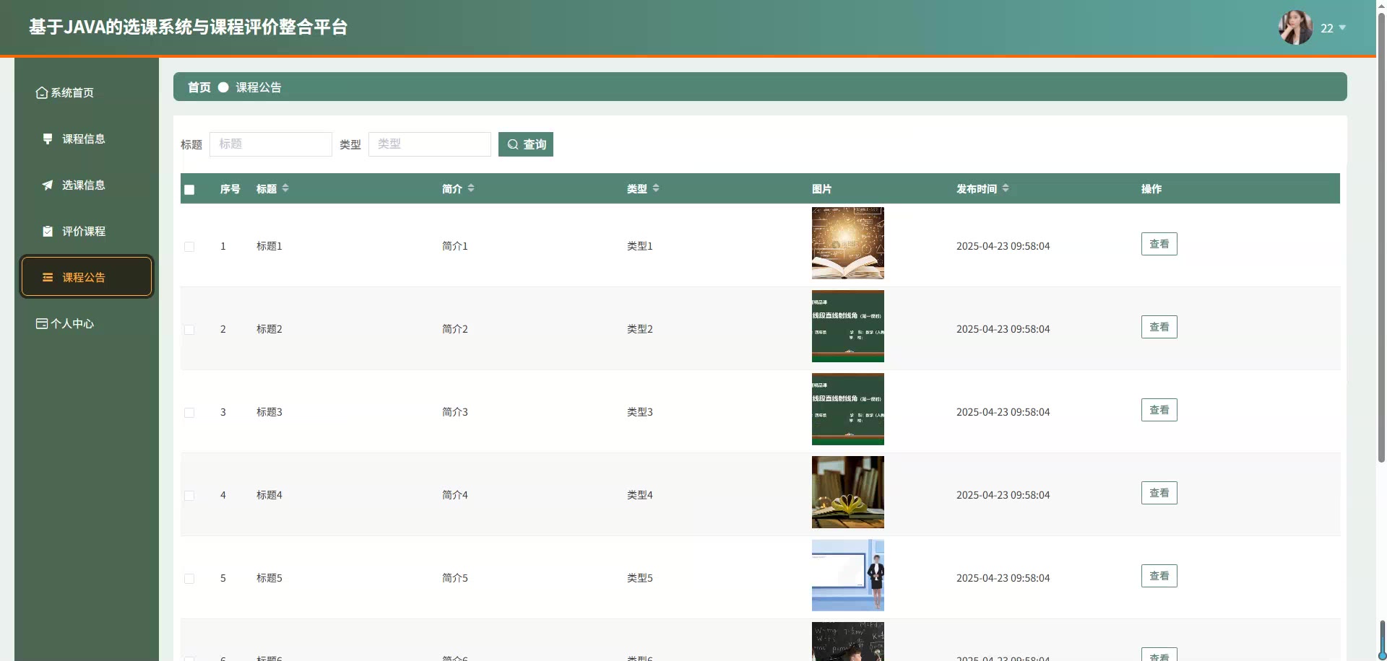Open the user dropdown arrow next to 22
Screen dimensions: 1387x661
click(x=1342, y=28)
